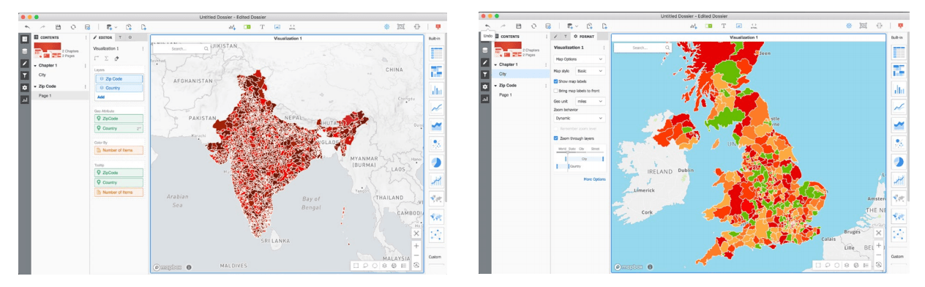Toggle Bring map labels to front checkbox
Image resolution: width=925 pixels, height=287 pixels.
(555, 90)
